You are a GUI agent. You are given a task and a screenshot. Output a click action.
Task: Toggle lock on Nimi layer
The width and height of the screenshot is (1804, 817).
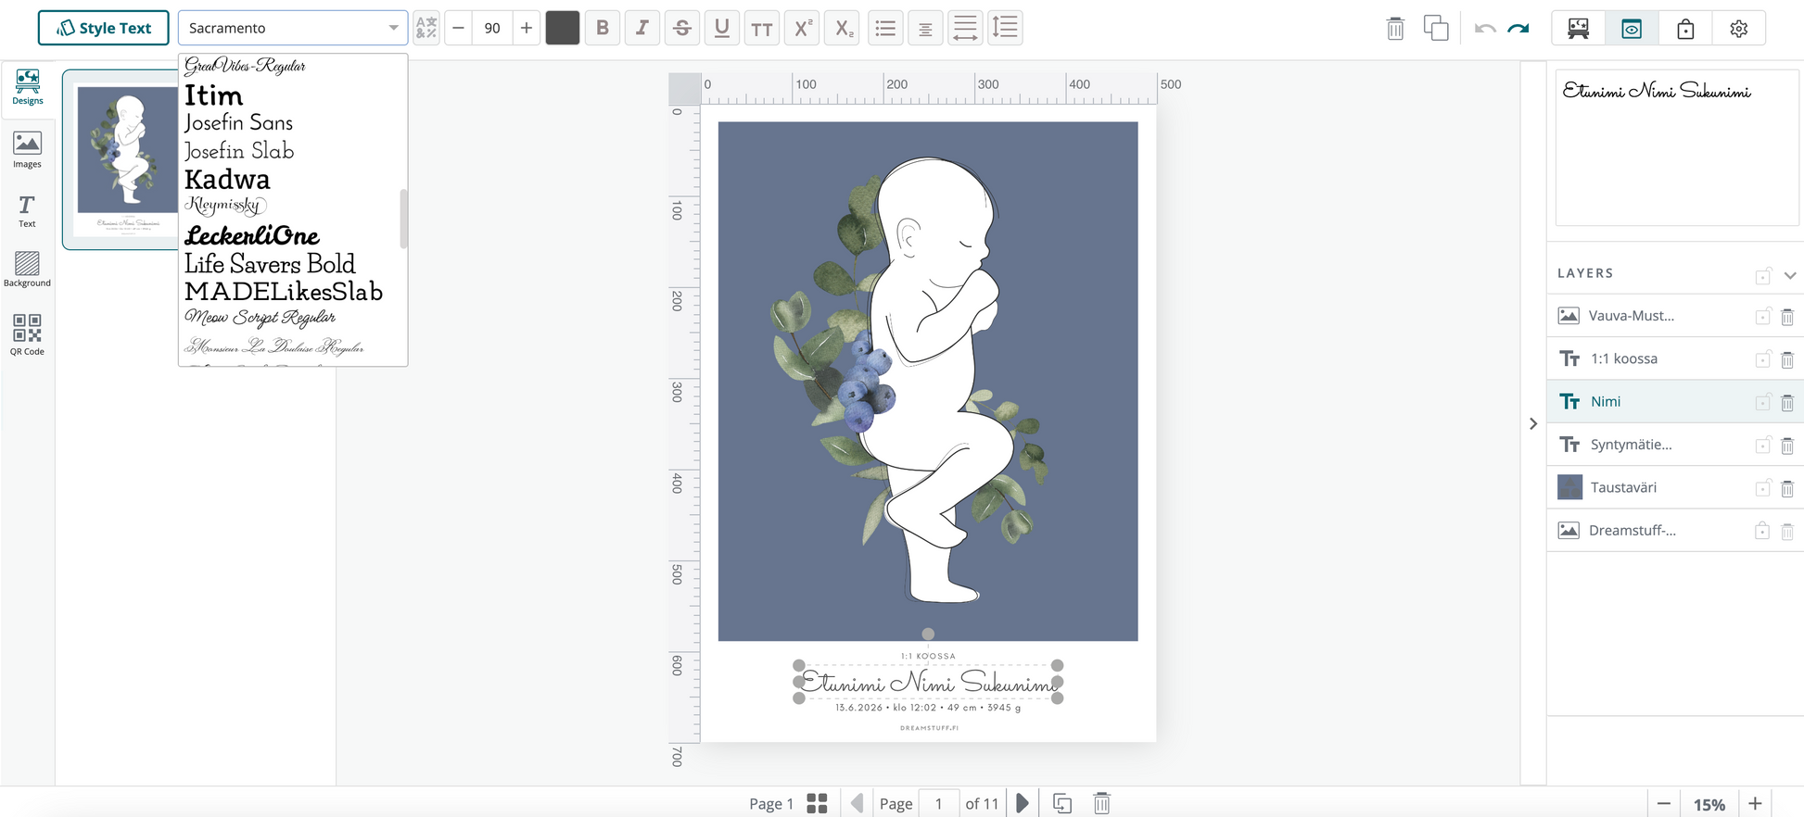click(x=1762, y=402)
